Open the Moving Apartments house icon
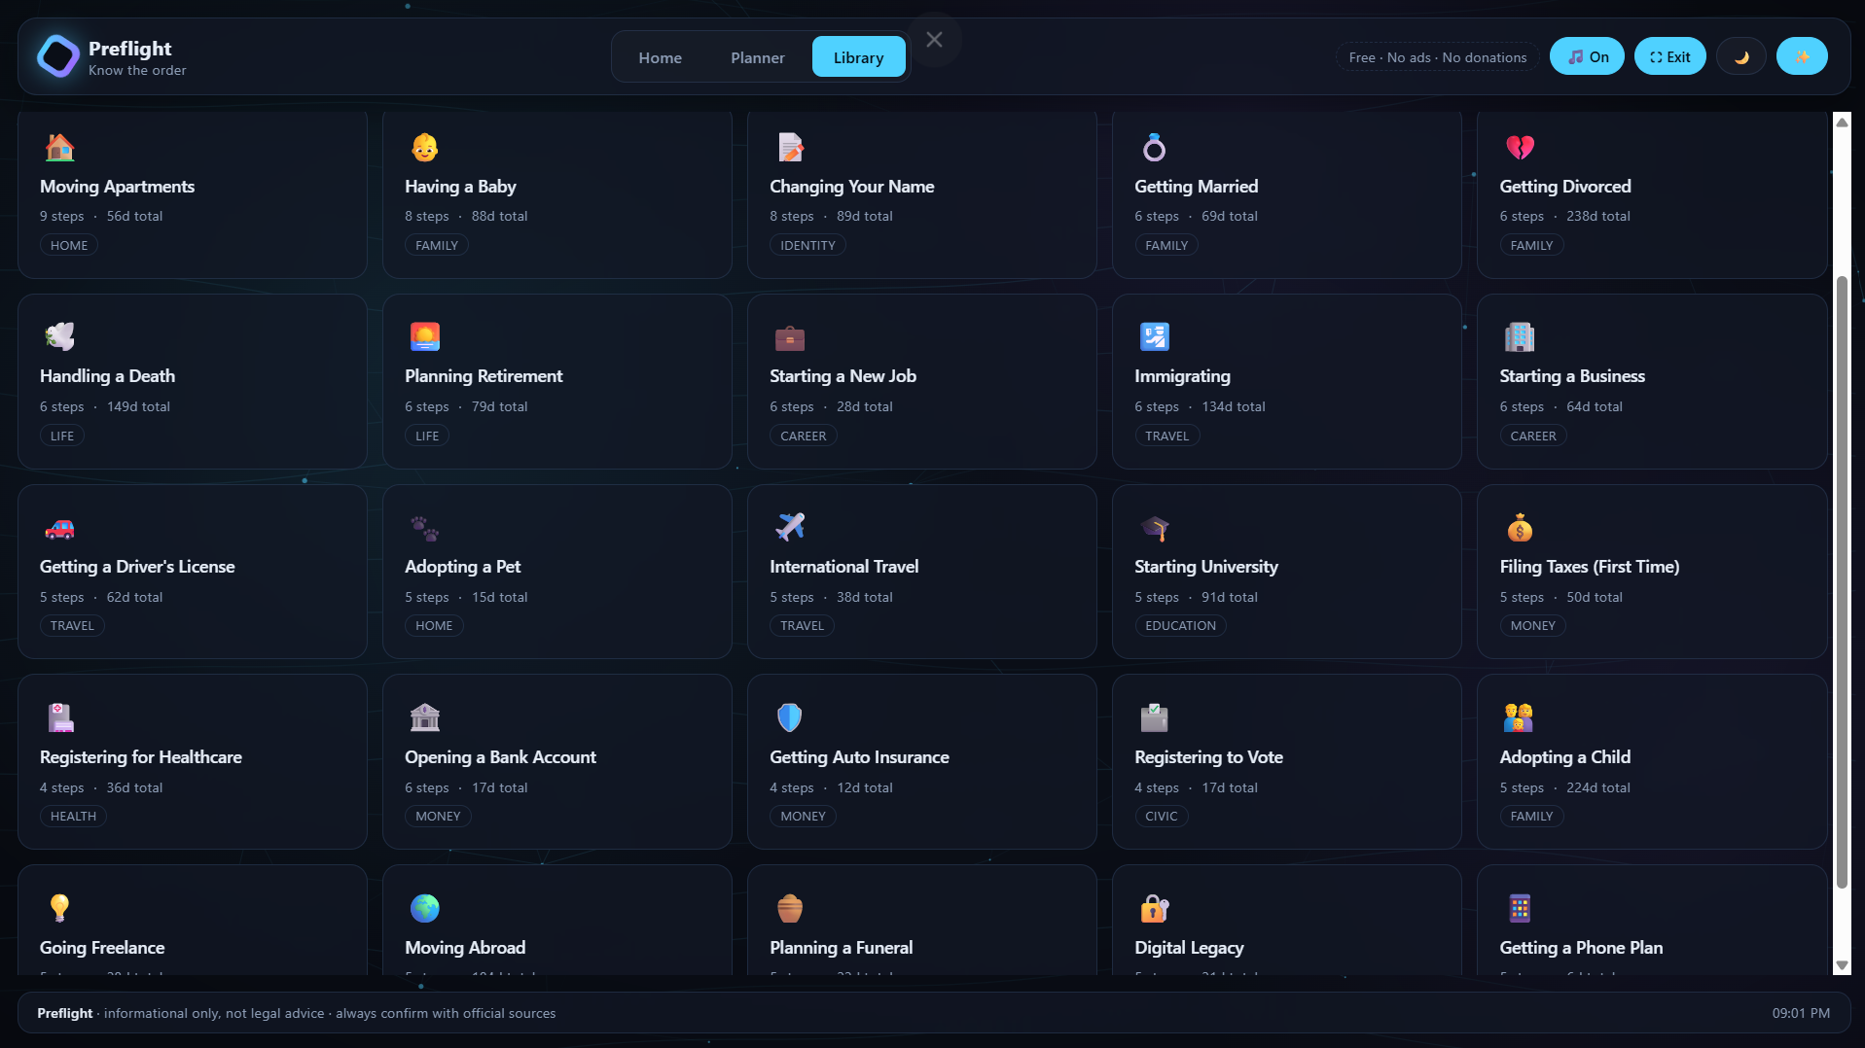Viewport: 1865px width, 1048px height. coord(59,148)
